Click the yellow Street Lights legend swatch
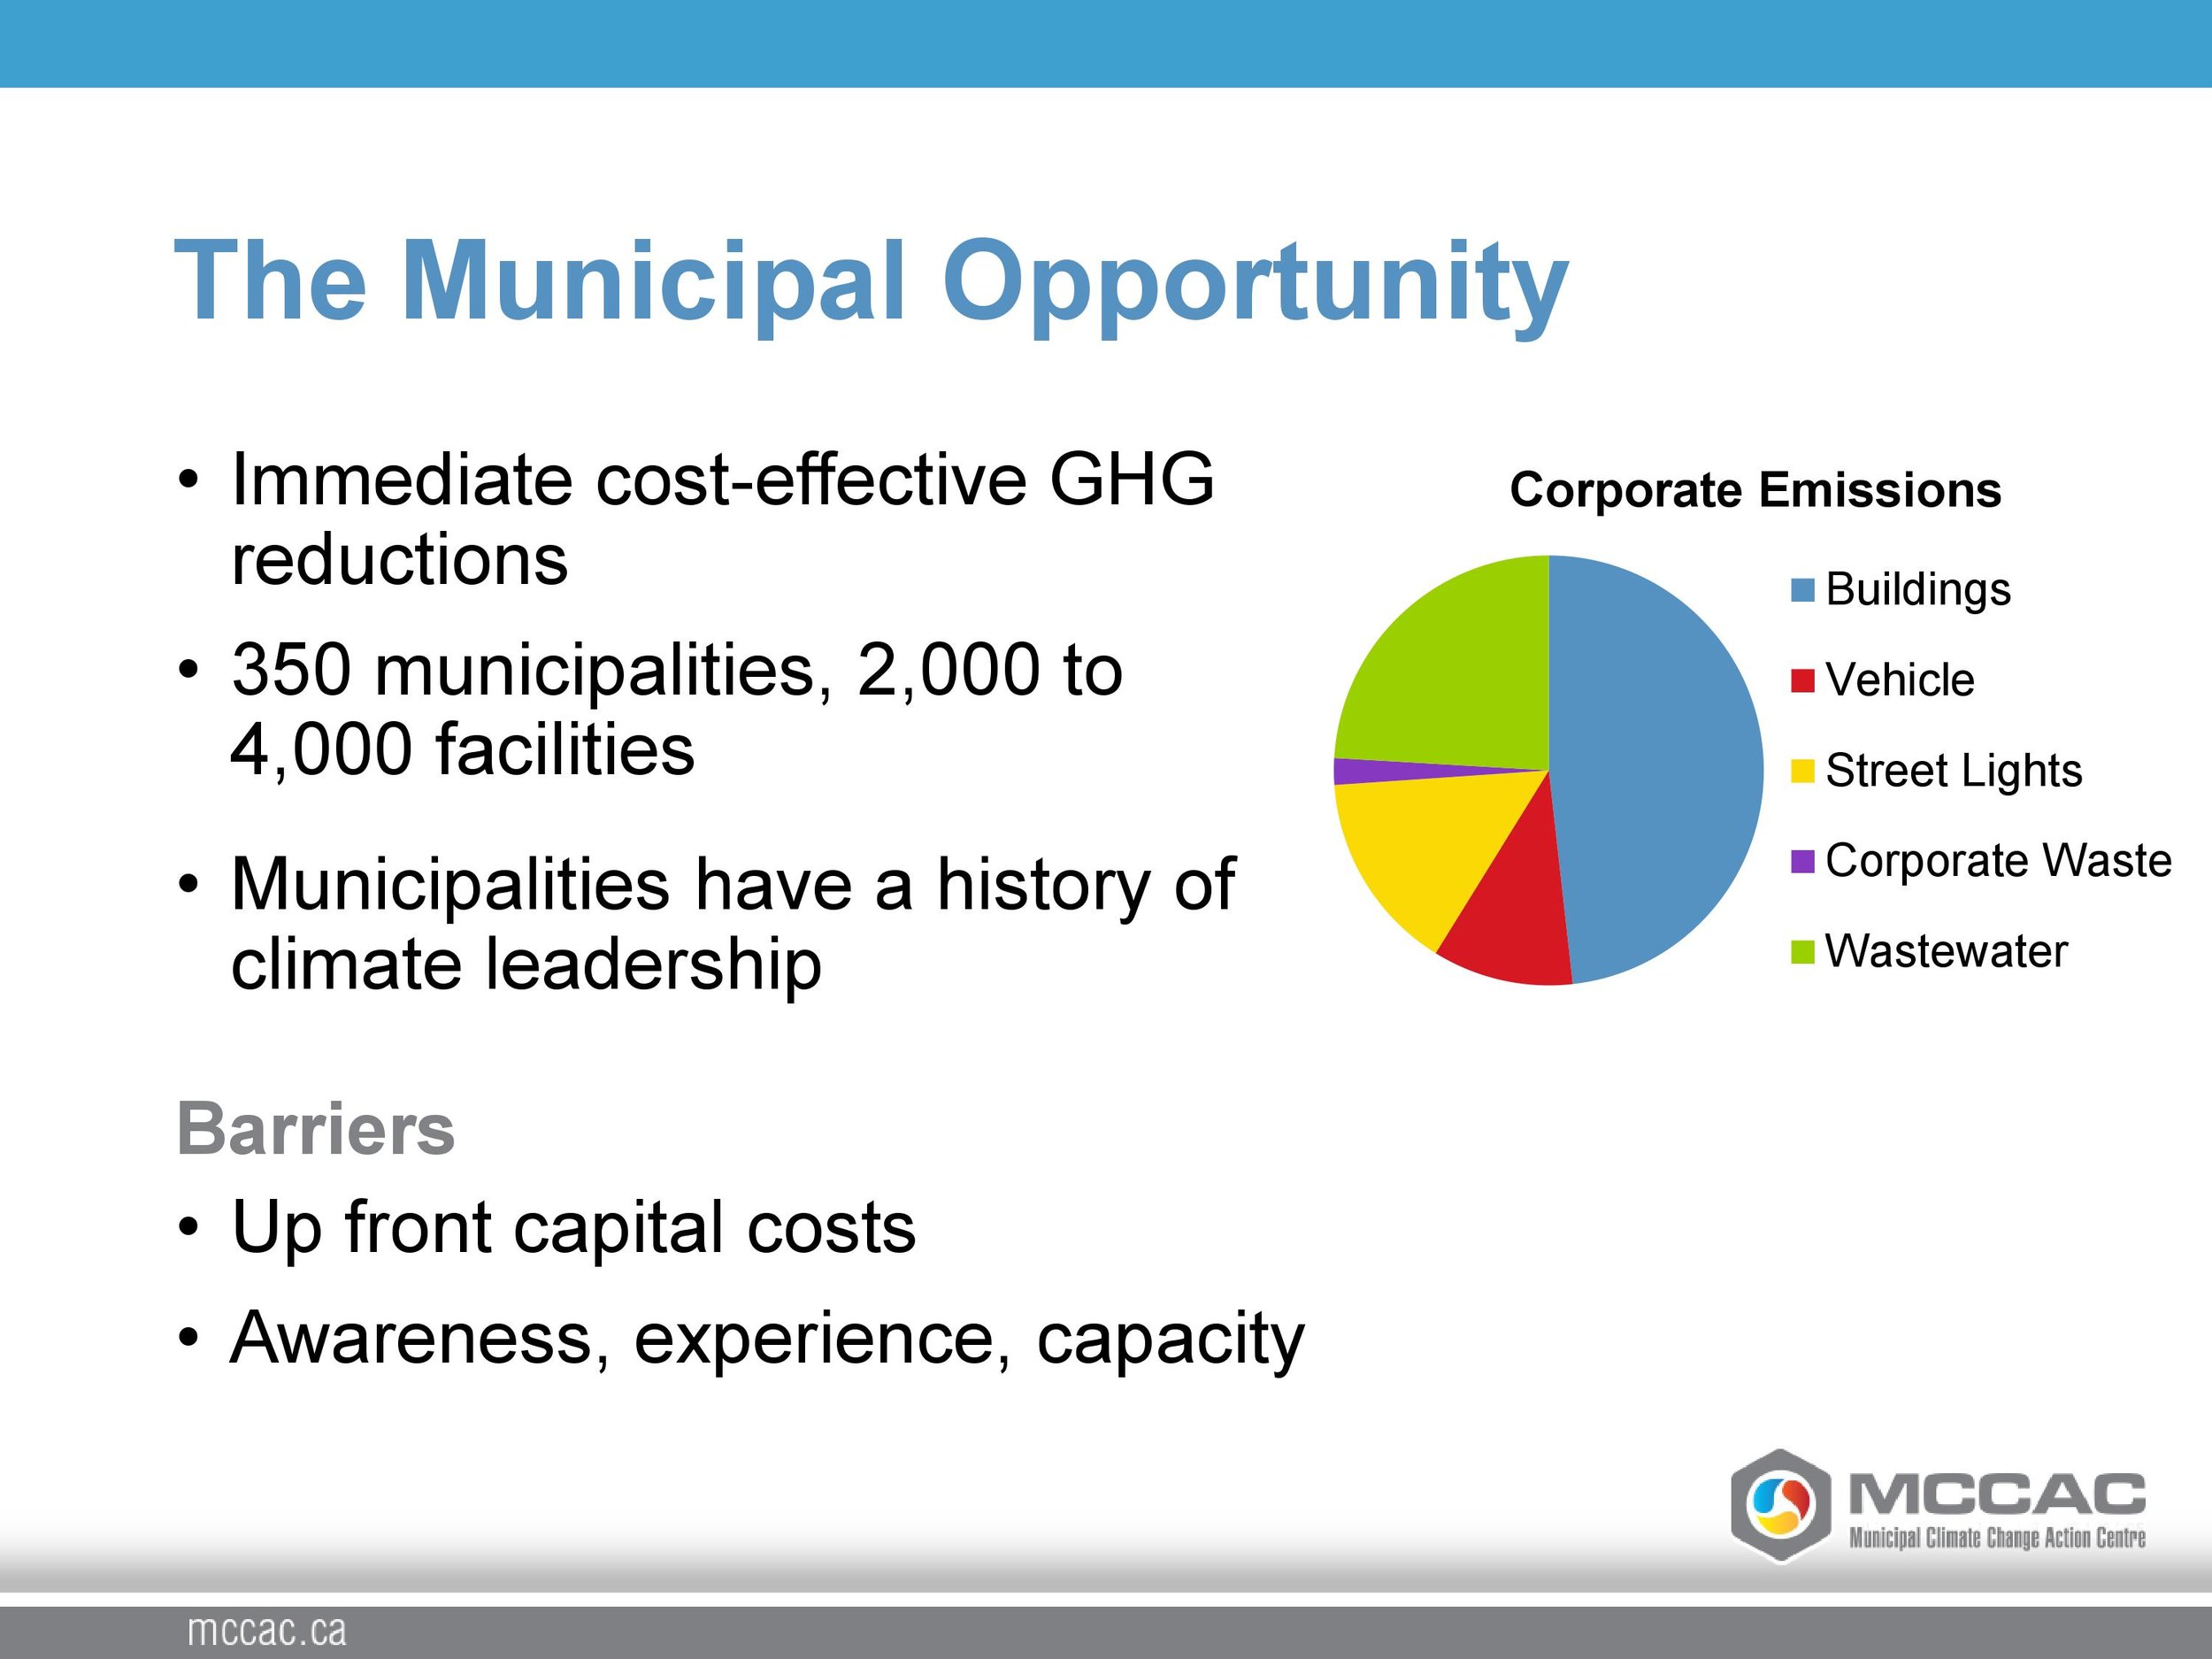The height and width of the screenshot is (1659, 2212). [1802, 772]
